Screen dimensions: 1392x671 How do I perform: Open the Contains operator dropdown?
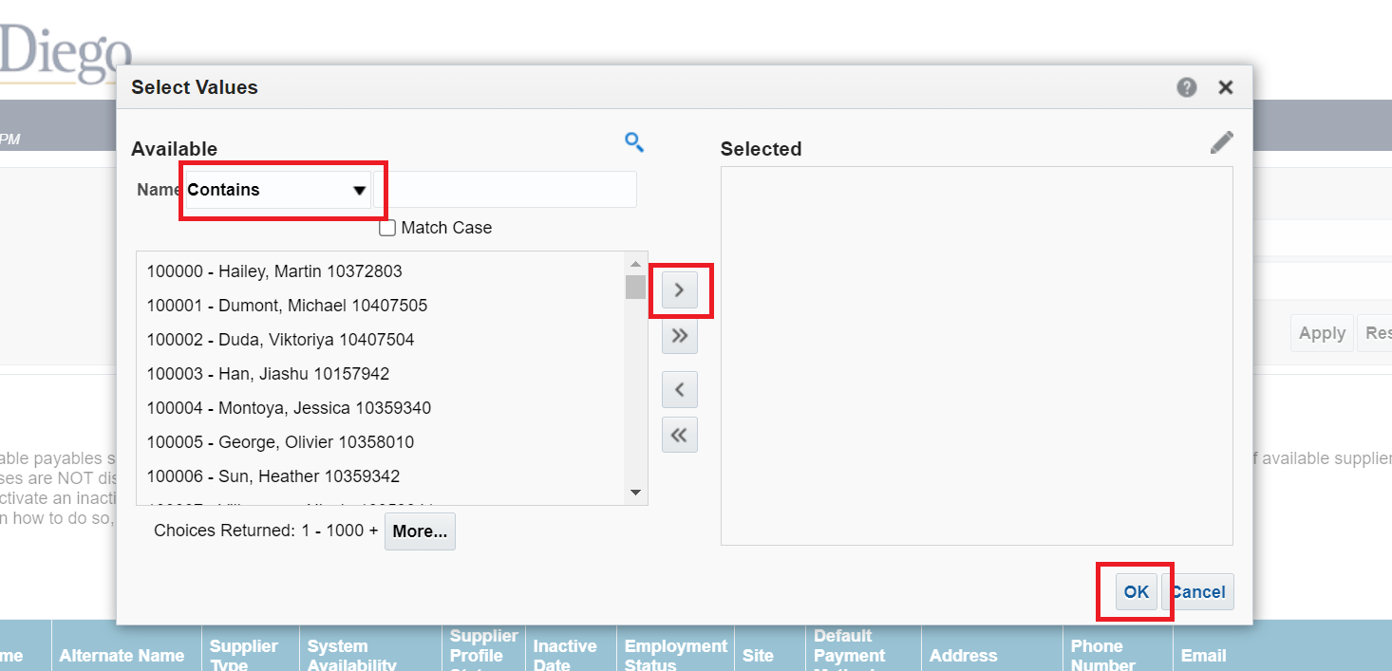tap(277, 190)
